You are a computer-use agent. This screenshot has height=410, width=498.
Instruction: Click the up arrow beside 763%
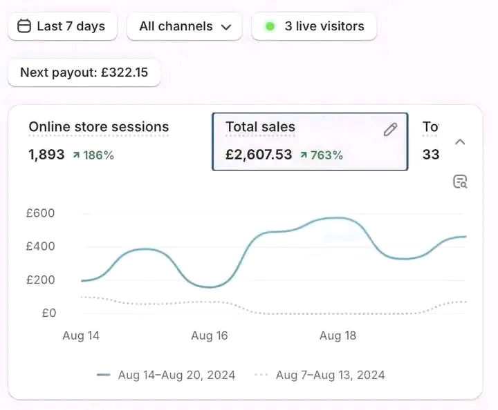303,155
